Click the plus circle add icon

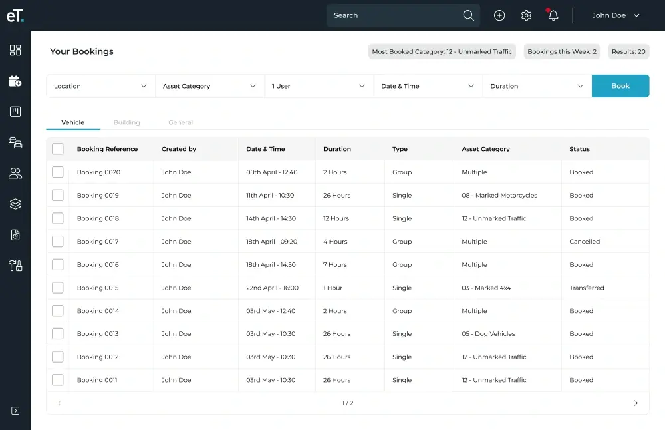coord(499,15)
